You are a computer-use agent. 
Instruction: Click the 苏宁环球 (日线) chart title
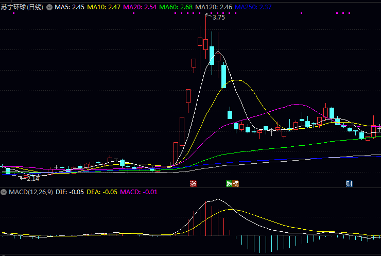(x=22, y=7)
